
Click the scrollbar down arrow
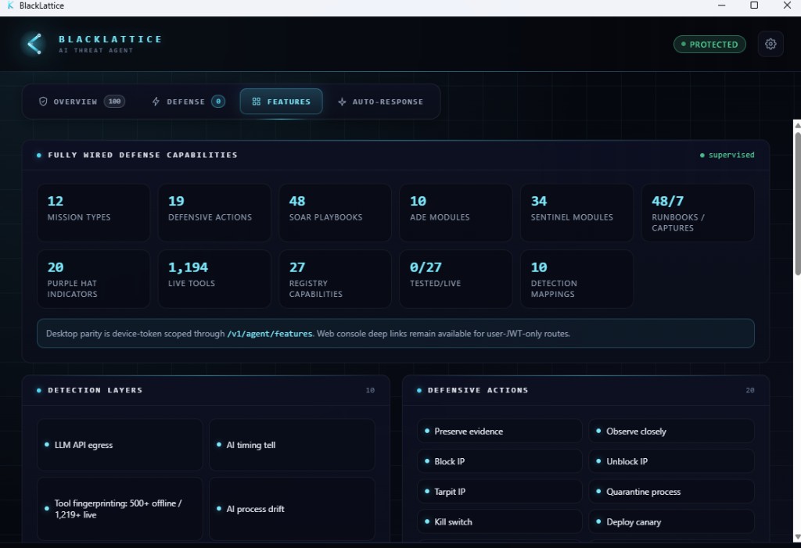click(x=797, y=537)
